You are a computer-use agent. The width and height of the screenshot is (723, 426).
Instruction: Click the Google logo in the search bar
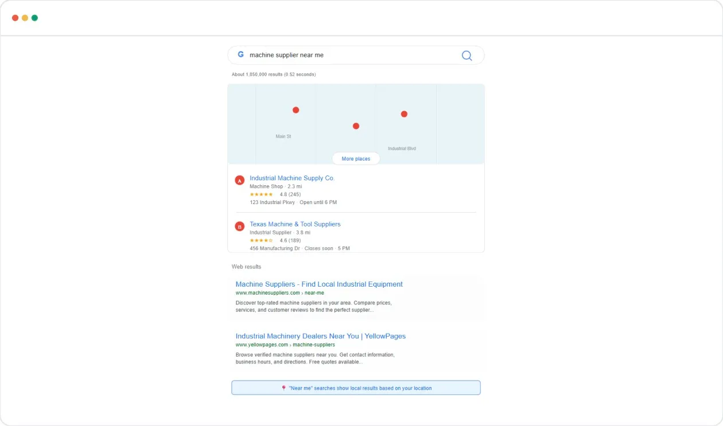240,54
